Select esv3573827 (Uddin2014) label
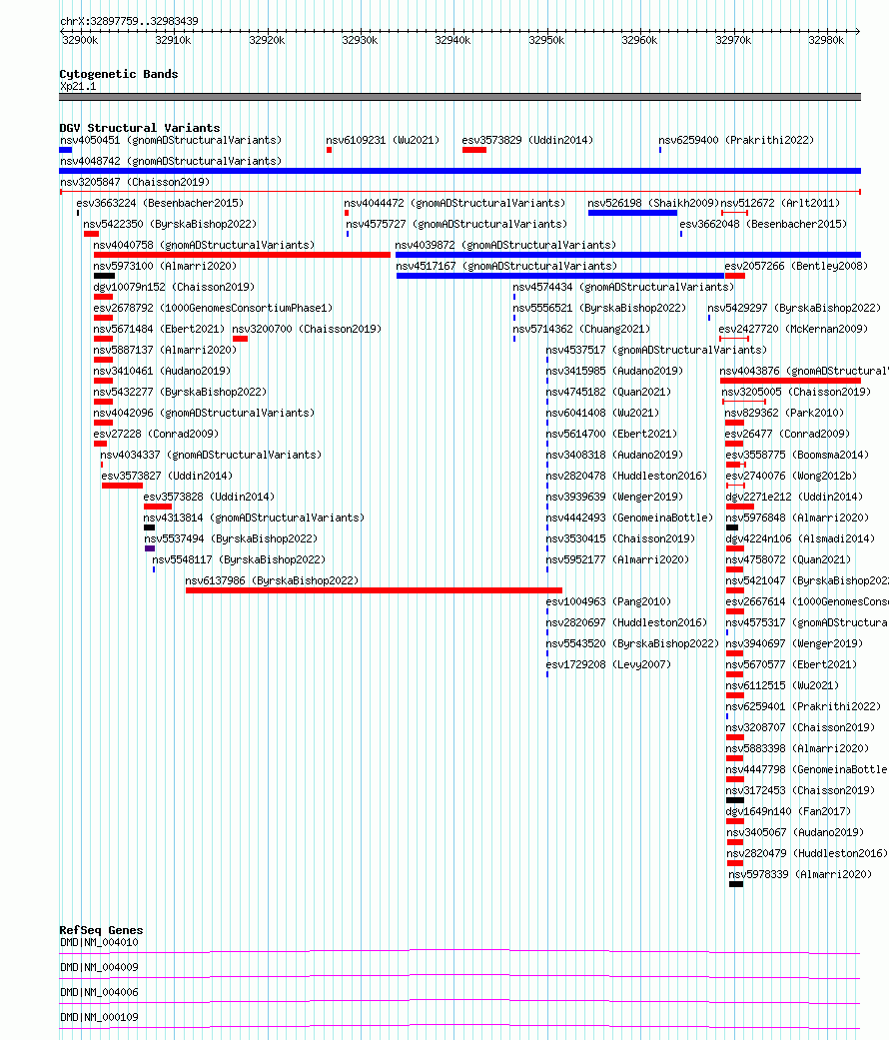 167,477
